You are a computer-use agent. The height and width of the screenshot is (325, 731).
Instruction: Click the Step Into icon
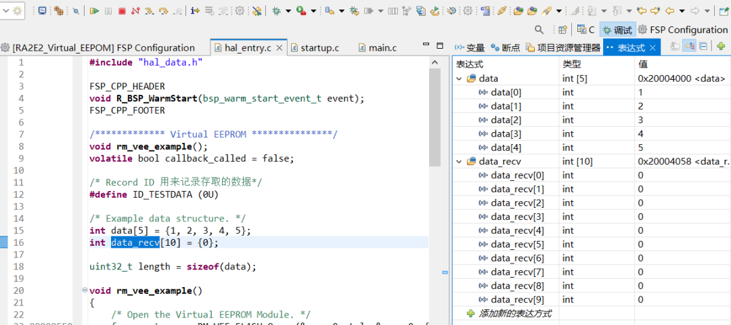[150, 11]
